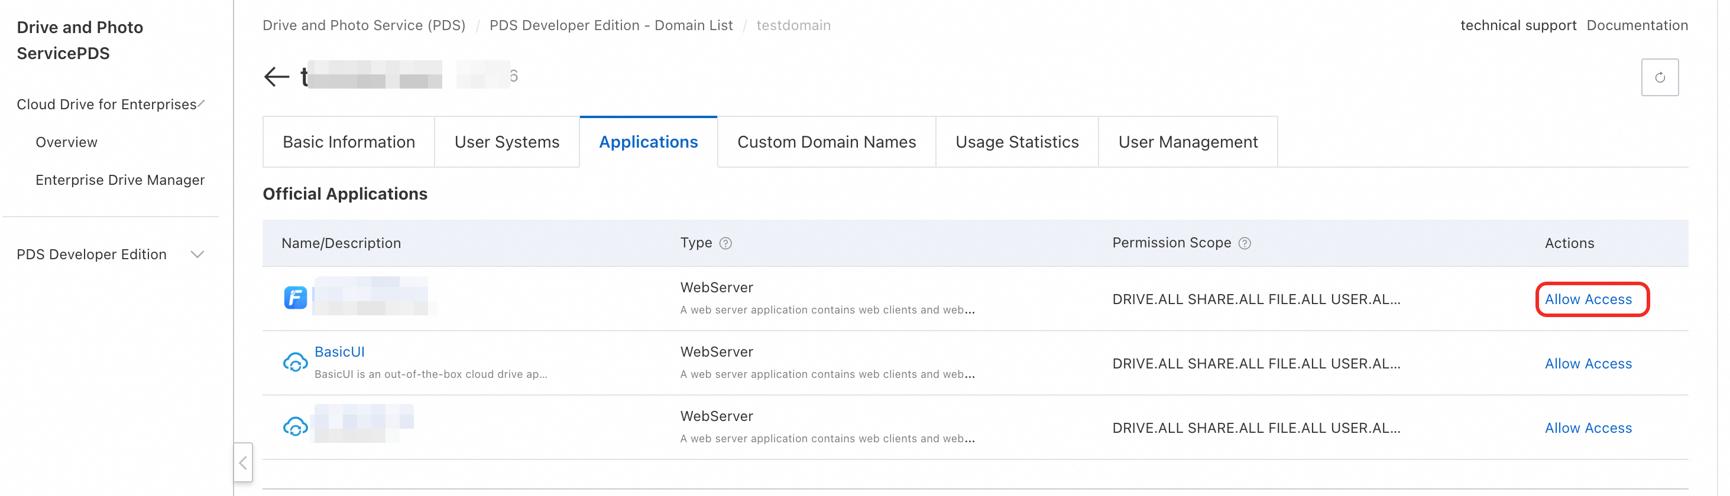Click the back arrow beside domain name
This screenshot has width=1730, height=496.
pyautogui.click(x=276, y=76)
